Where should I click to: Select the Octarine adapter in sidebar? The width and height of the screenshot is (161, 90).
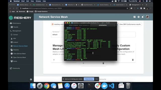15,50
